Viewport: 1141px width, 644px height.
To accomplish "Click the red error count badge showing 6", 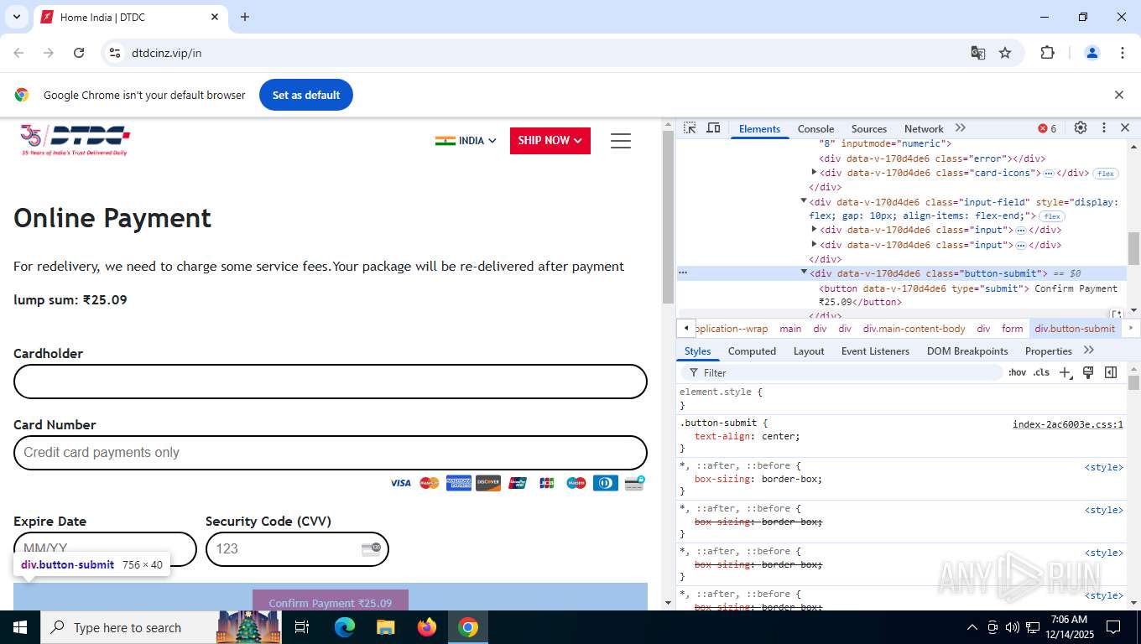I will click(x=1047, y=128).
